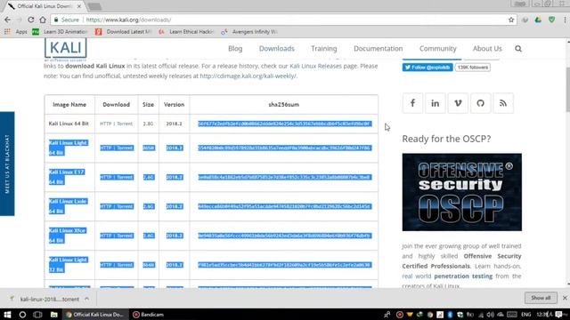Image resolution: width=570 pixels, height=320 pixels.
Task: Expand options for the kali-linux torrent download
Action: pyautogui.click(x=87, y=299)
